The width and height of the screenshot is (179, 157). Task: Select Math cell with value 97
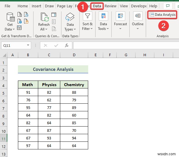point(28,146)
